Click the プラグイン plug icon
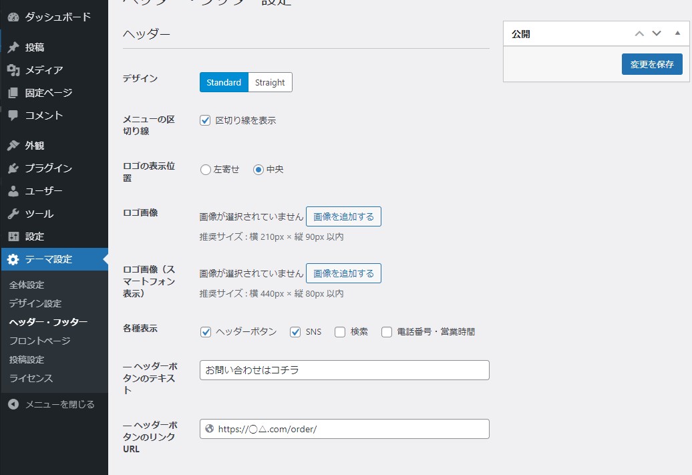Image resolution: width=692 pixels, height=475 pixels. [x=13, y=168]
